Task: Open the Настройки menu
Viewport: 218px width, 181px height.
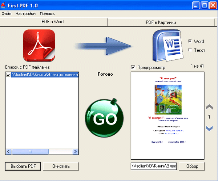Action: click(25, 14)
